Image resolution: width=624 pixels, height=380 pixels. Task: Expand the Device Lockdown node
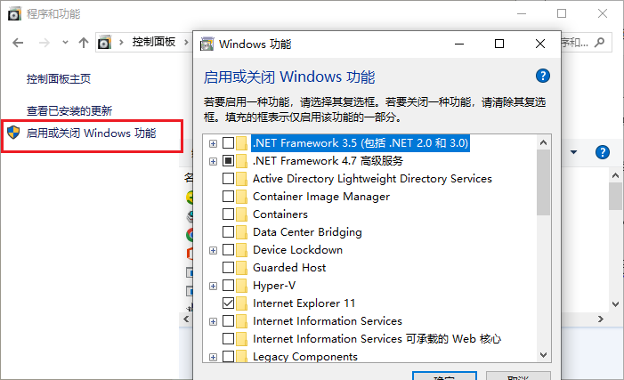214,250
